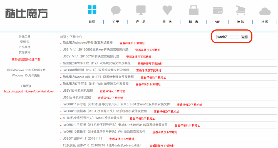Open the support.microsoft.com link
Viewport: 278px width, 148px height.
(x=29, y=91)
